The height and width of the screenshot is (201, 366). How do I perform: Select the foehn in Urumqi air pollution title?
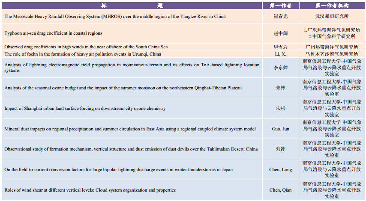[83, 54]
